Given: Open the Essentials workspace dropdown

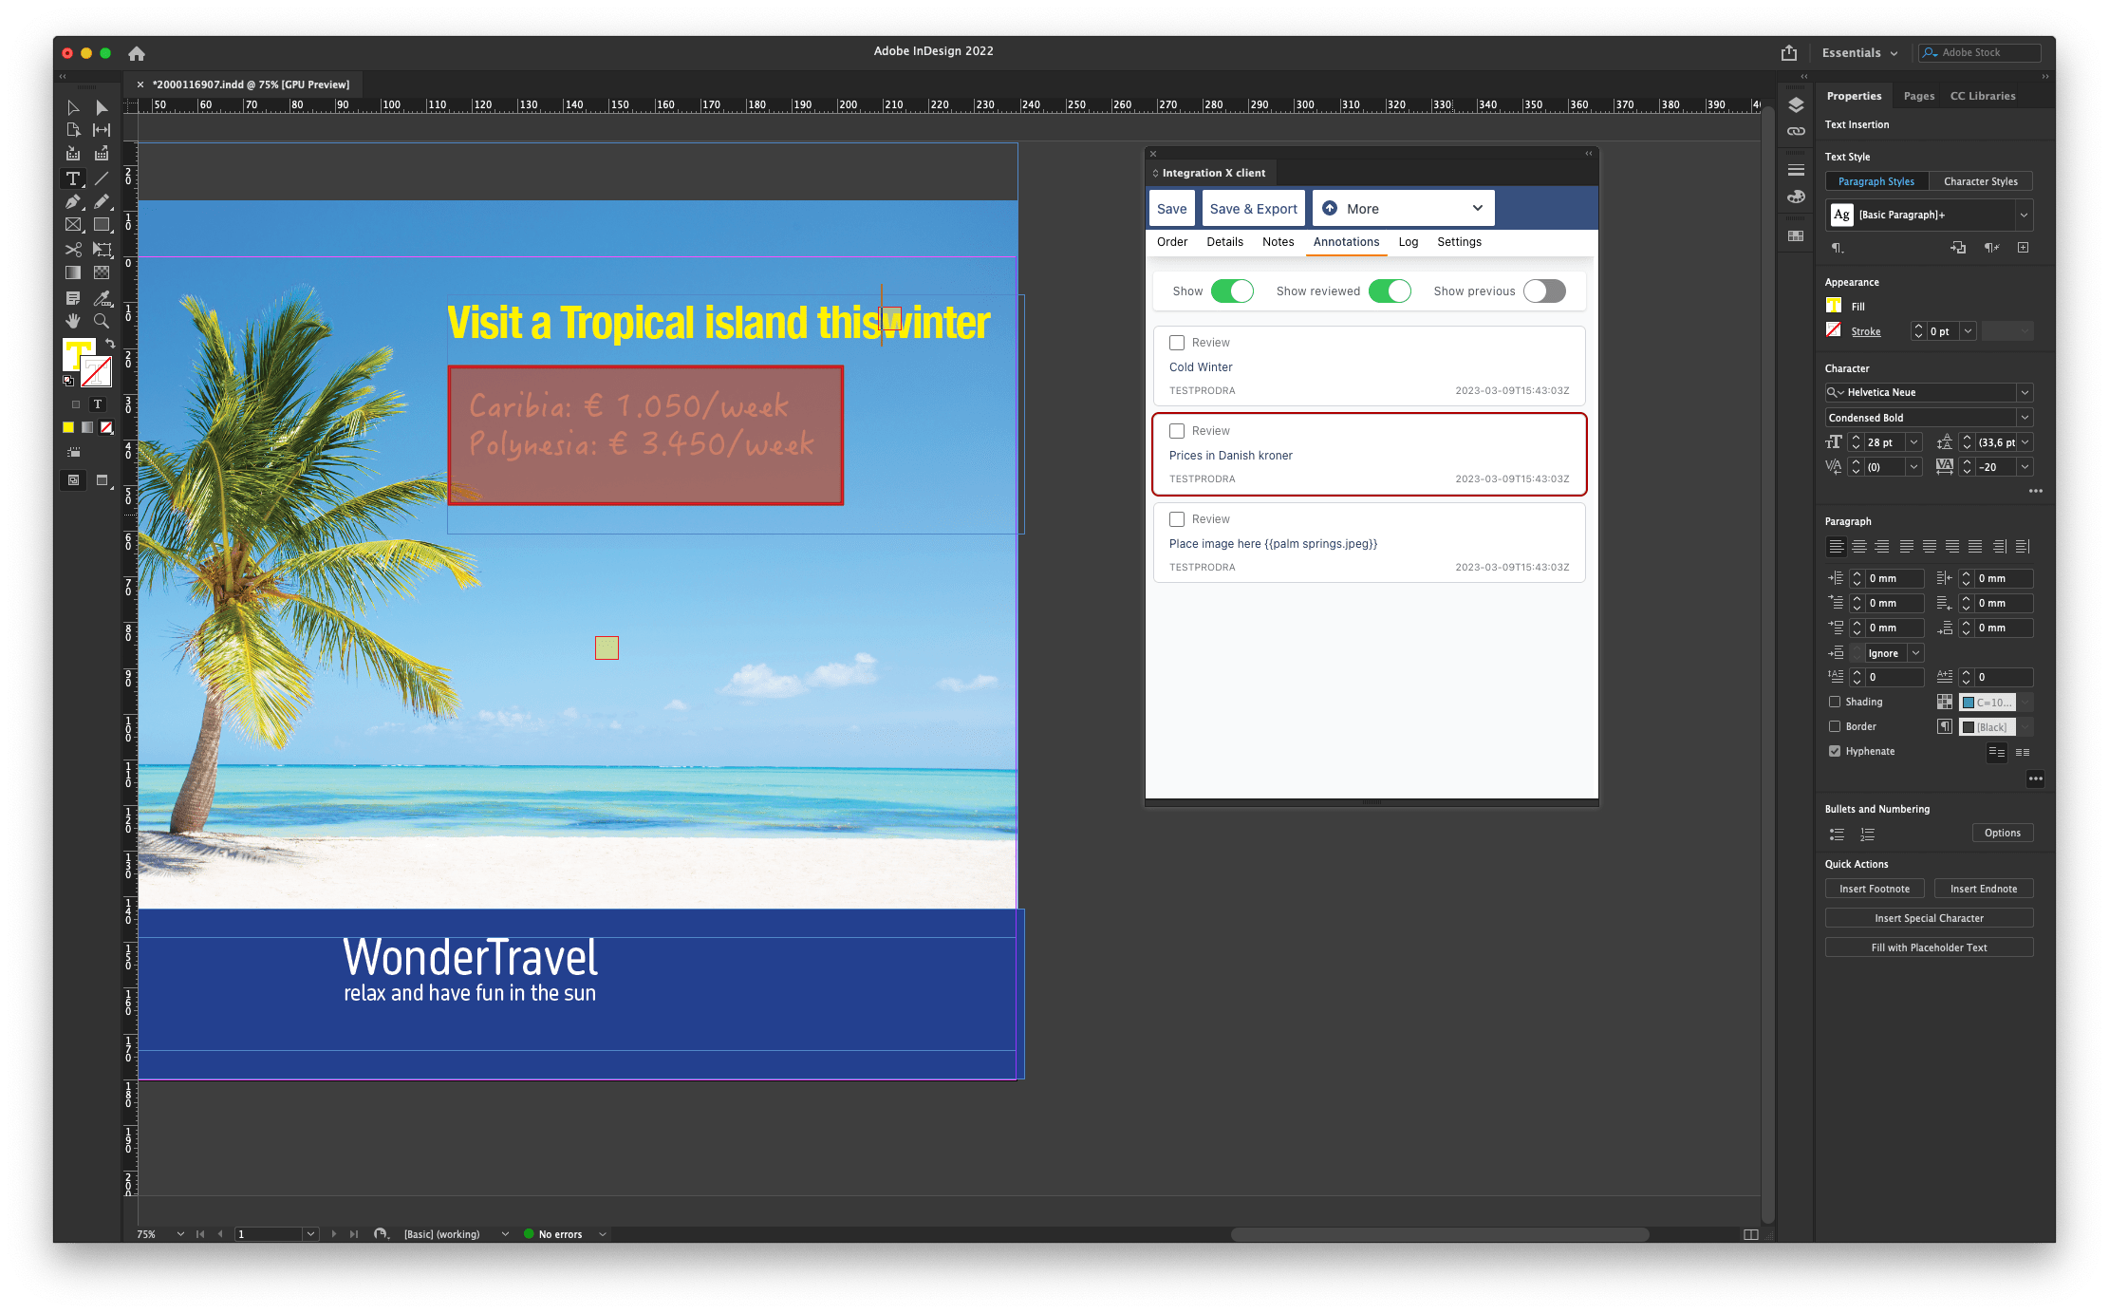Looking at the screenshot, I should coord(1859,53).
